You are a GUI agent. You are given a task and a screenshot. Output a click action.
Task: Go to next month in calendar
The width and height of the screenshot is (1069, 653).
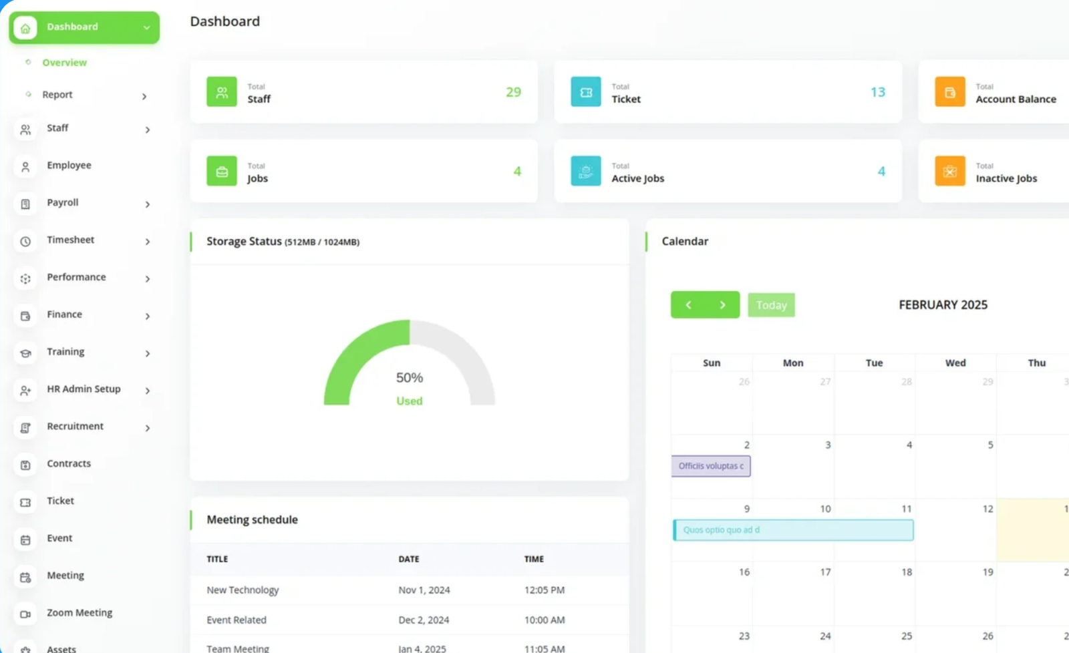pyautogui.click(x=722, y=305)
